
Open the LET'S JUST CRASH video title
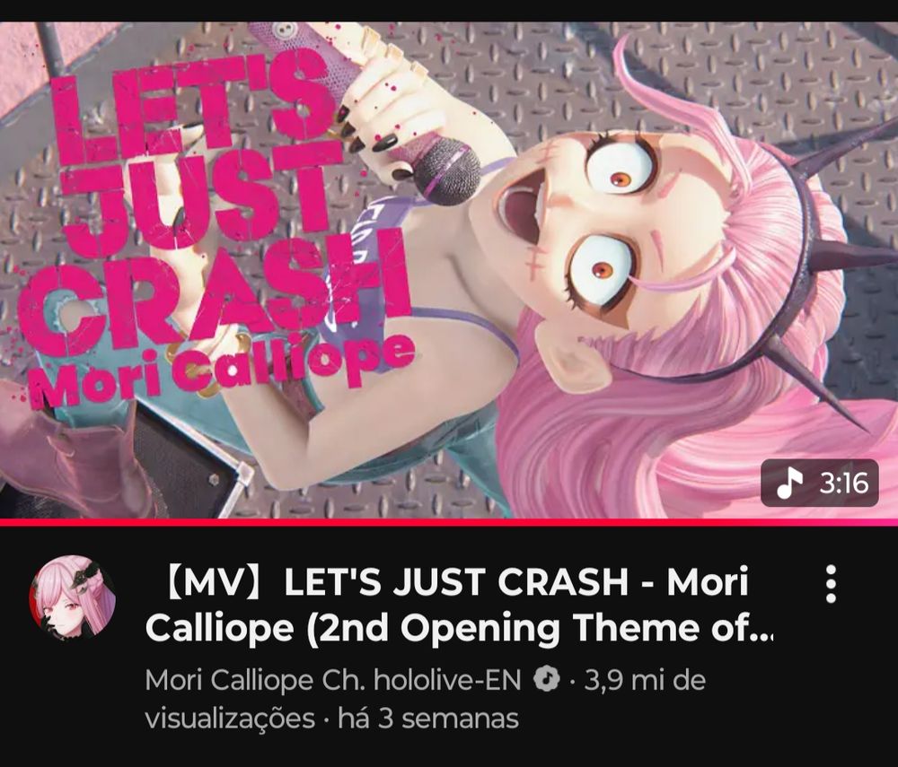[458, 606]
